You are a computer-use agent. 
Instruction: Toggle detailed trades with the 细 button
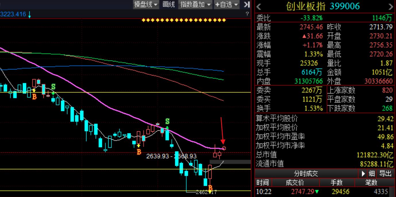coord(371,173)
